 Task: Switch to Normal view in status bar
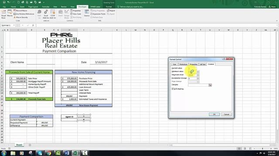(239, 149)
